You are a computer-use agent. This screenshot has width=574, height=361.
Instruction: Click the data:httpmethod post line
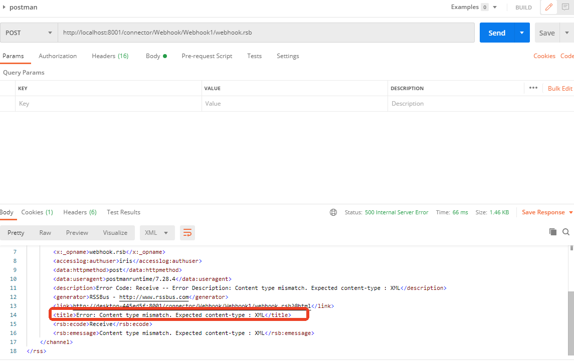pos(117,270)
